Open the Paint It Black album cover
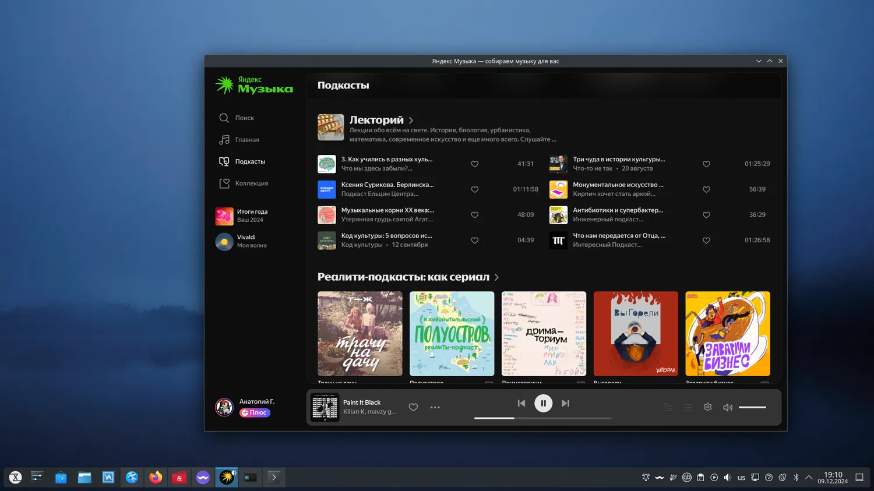 click(x=325, y=407)
